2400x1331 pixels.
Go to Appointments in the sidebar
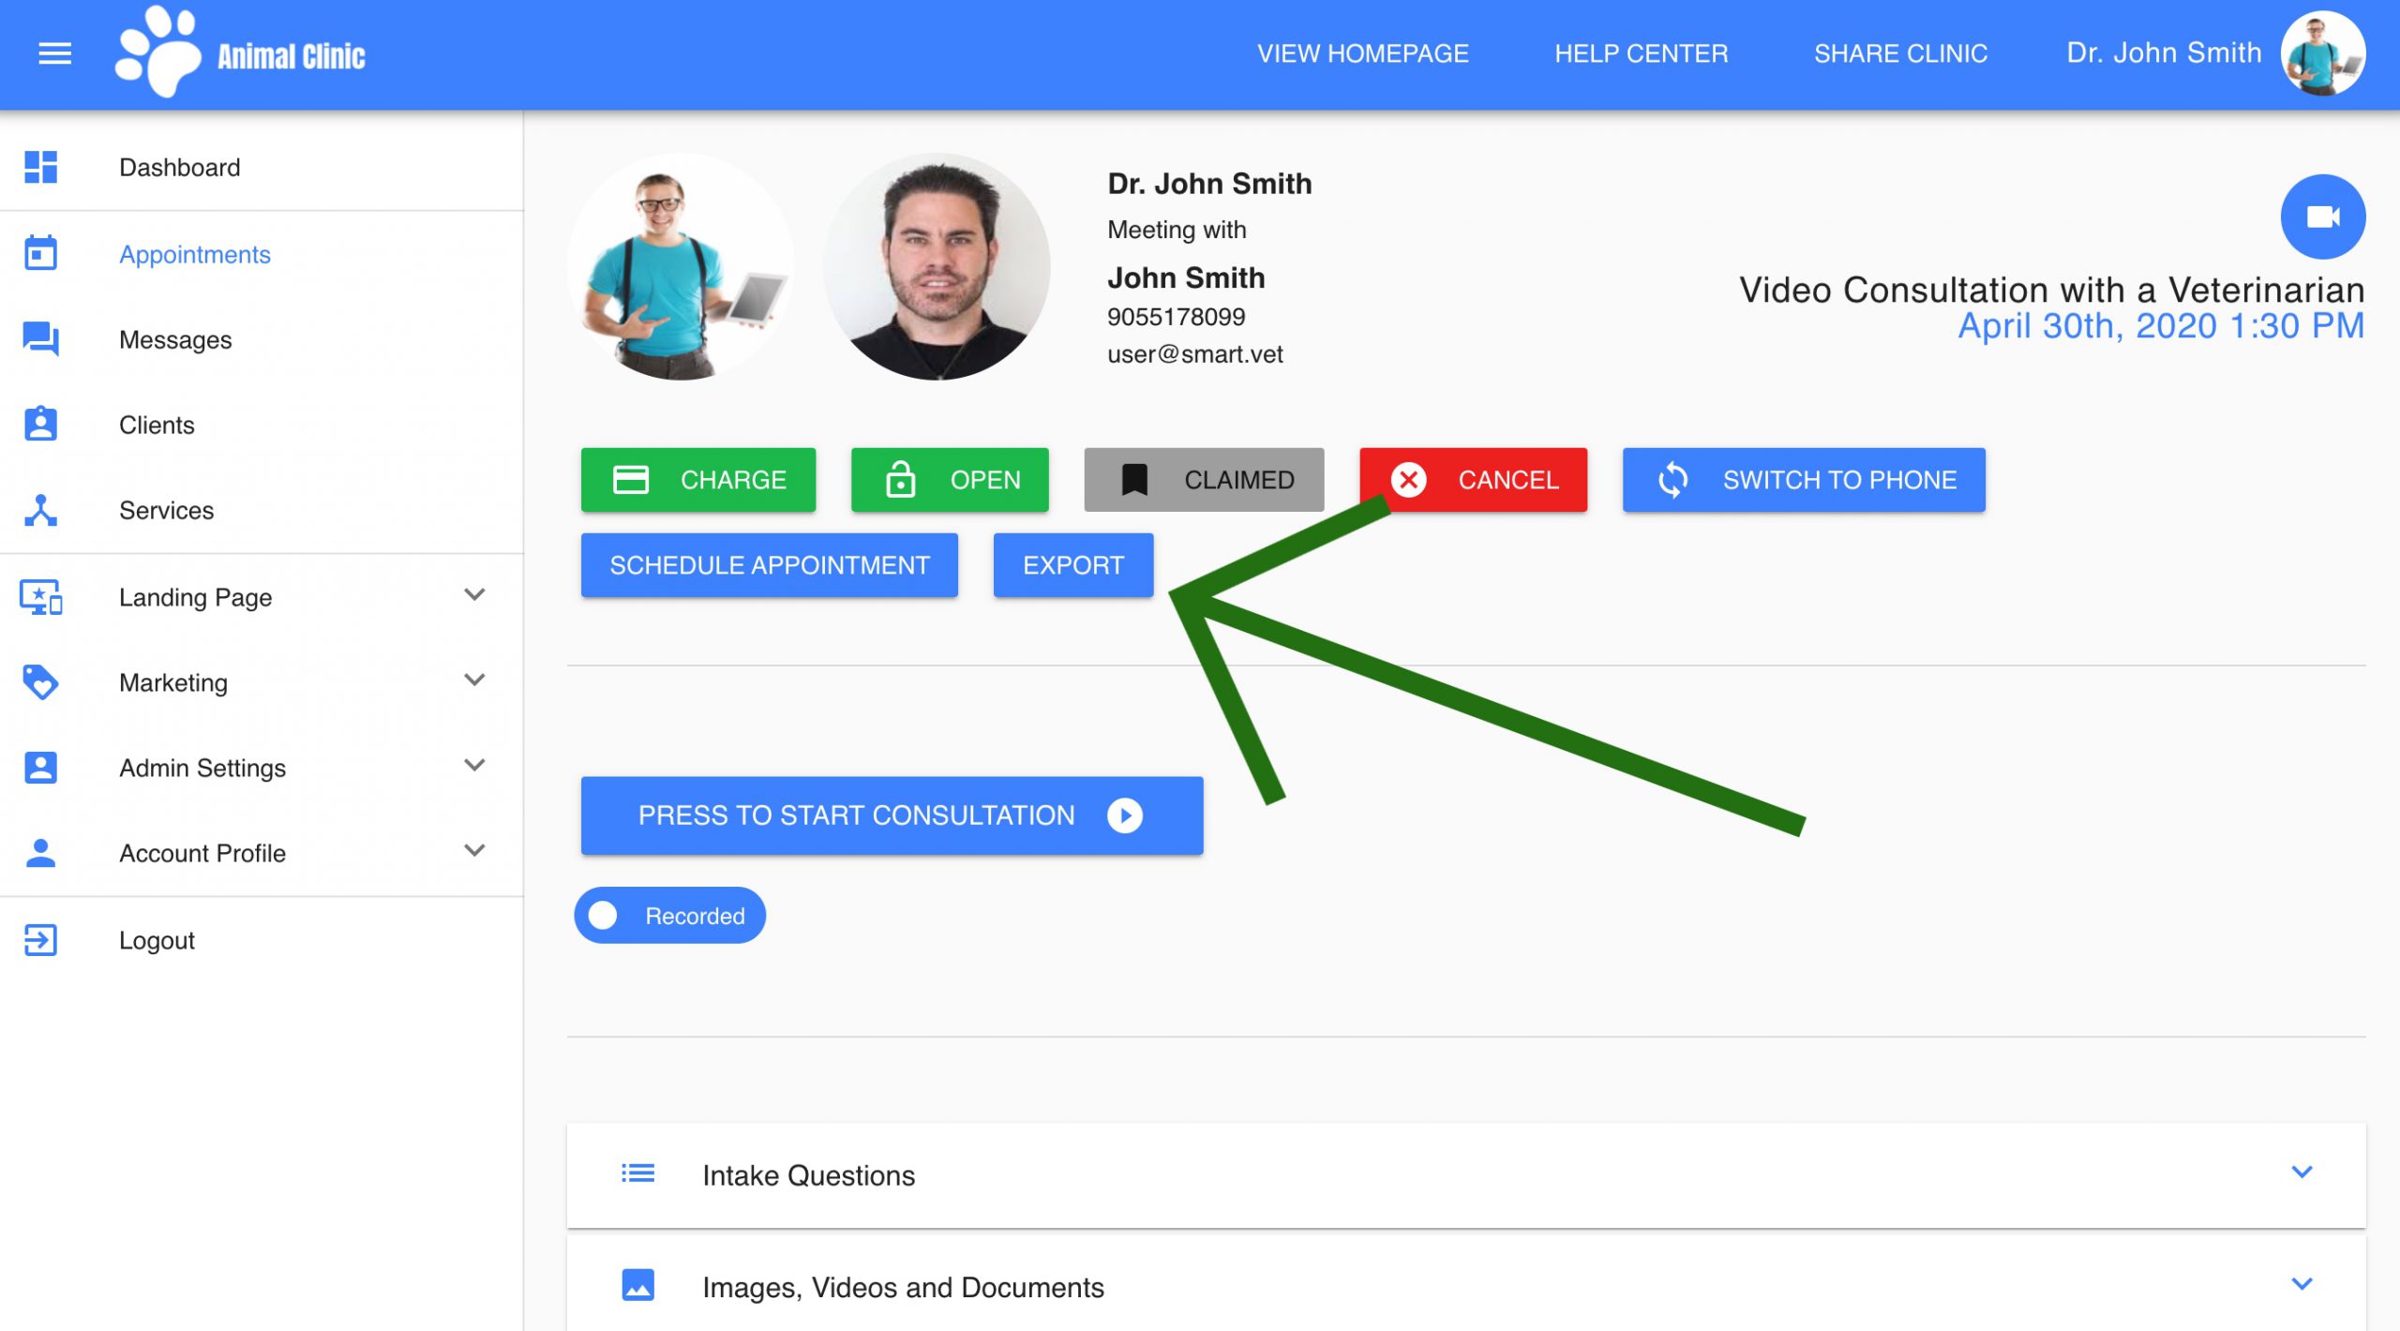pyautogui.click(x=262, y=254)
